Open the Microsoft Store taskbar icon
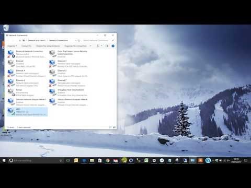Viewport: 251px width, 188px height. pyautogui.click(x=99, y=160)
